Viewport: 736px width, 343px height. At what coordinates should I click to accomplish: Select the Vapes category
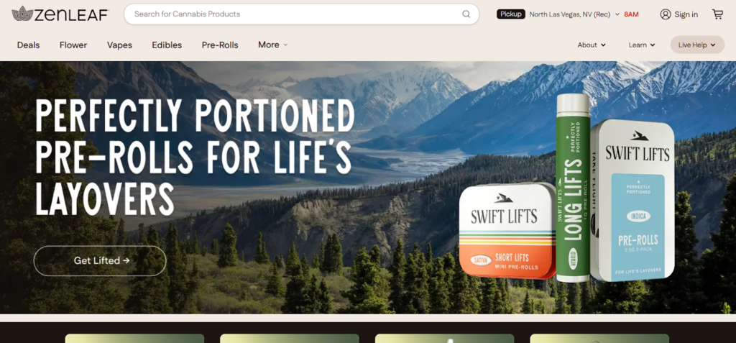[120, 45]
